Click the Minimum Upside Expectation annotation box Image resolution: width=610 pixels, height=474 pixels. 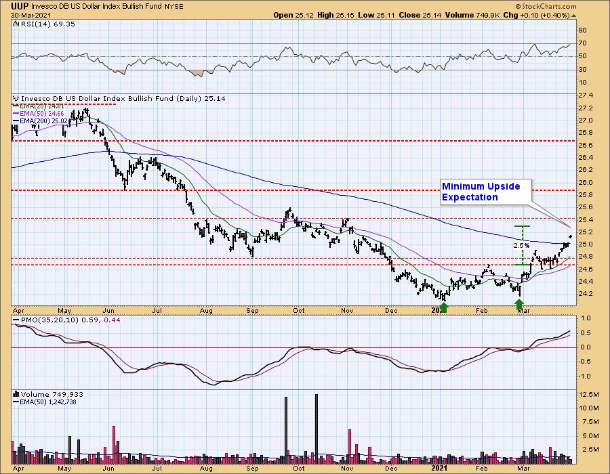coord(485,192)
